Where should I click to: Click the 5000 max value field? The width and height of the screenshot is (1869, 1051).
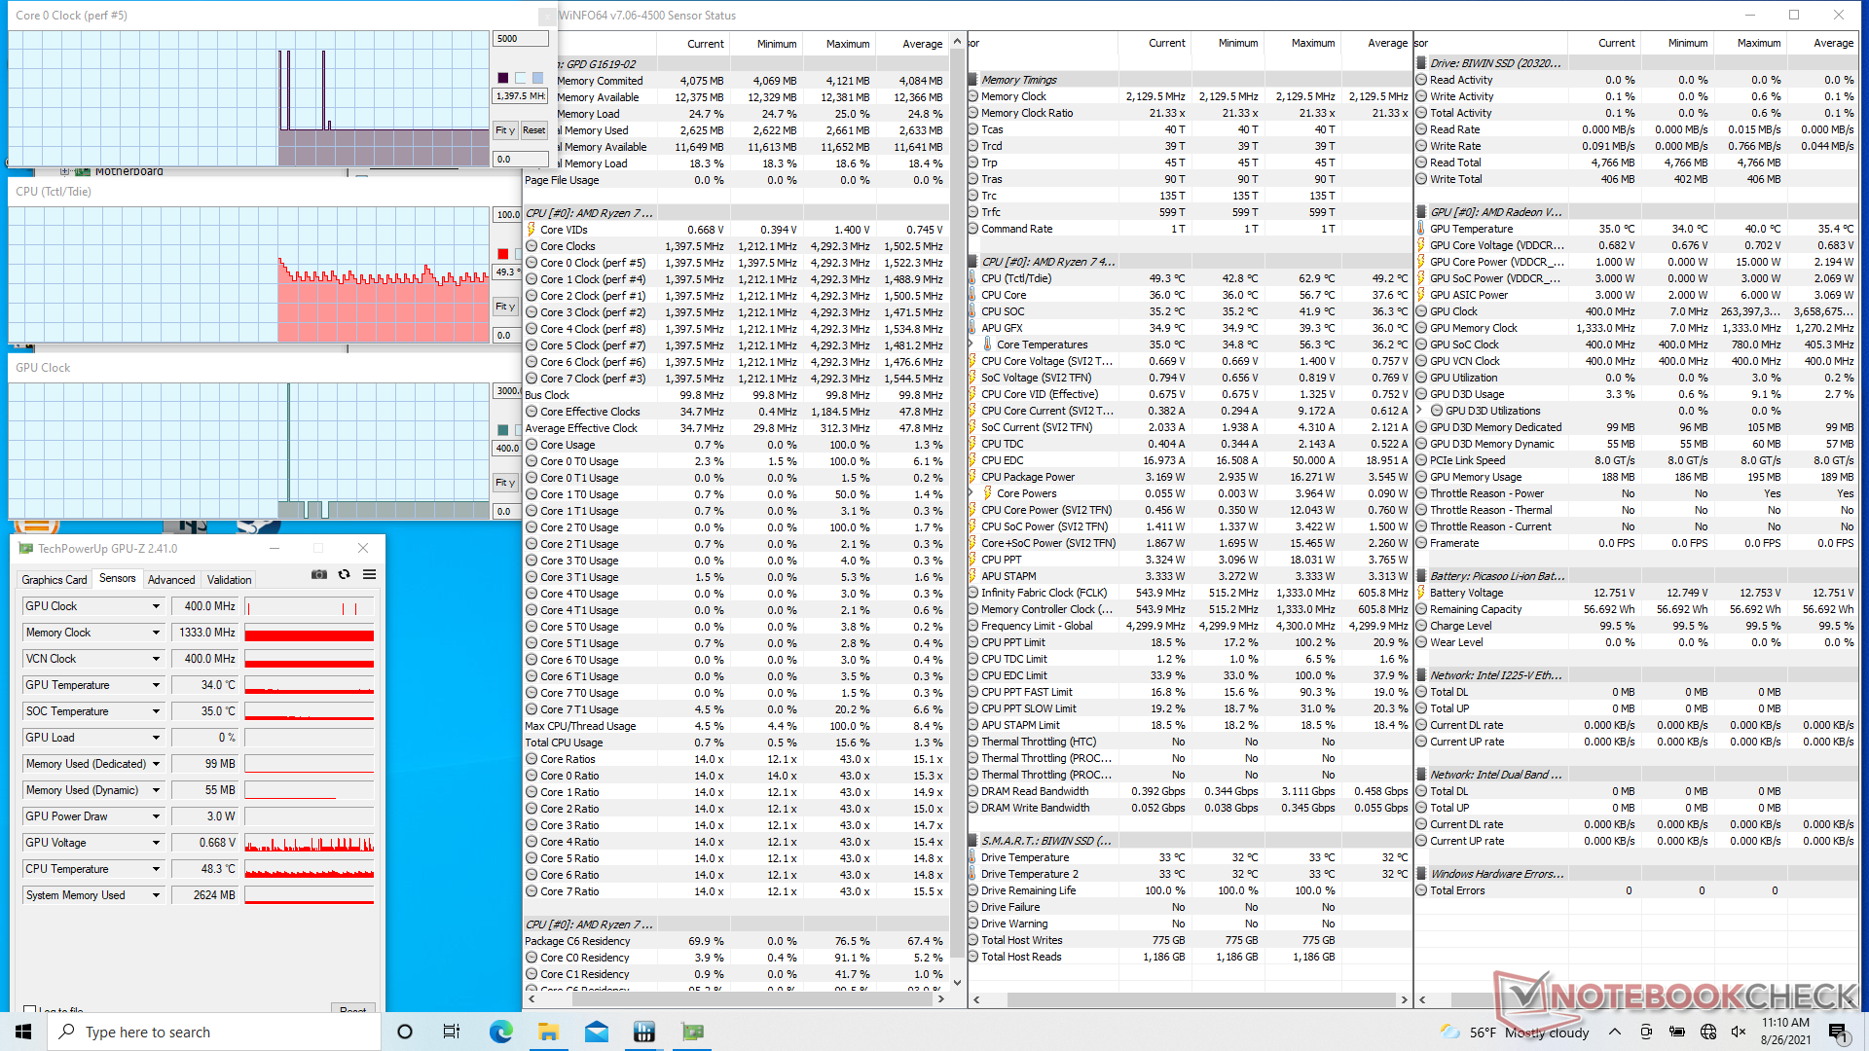coord(520,39)
